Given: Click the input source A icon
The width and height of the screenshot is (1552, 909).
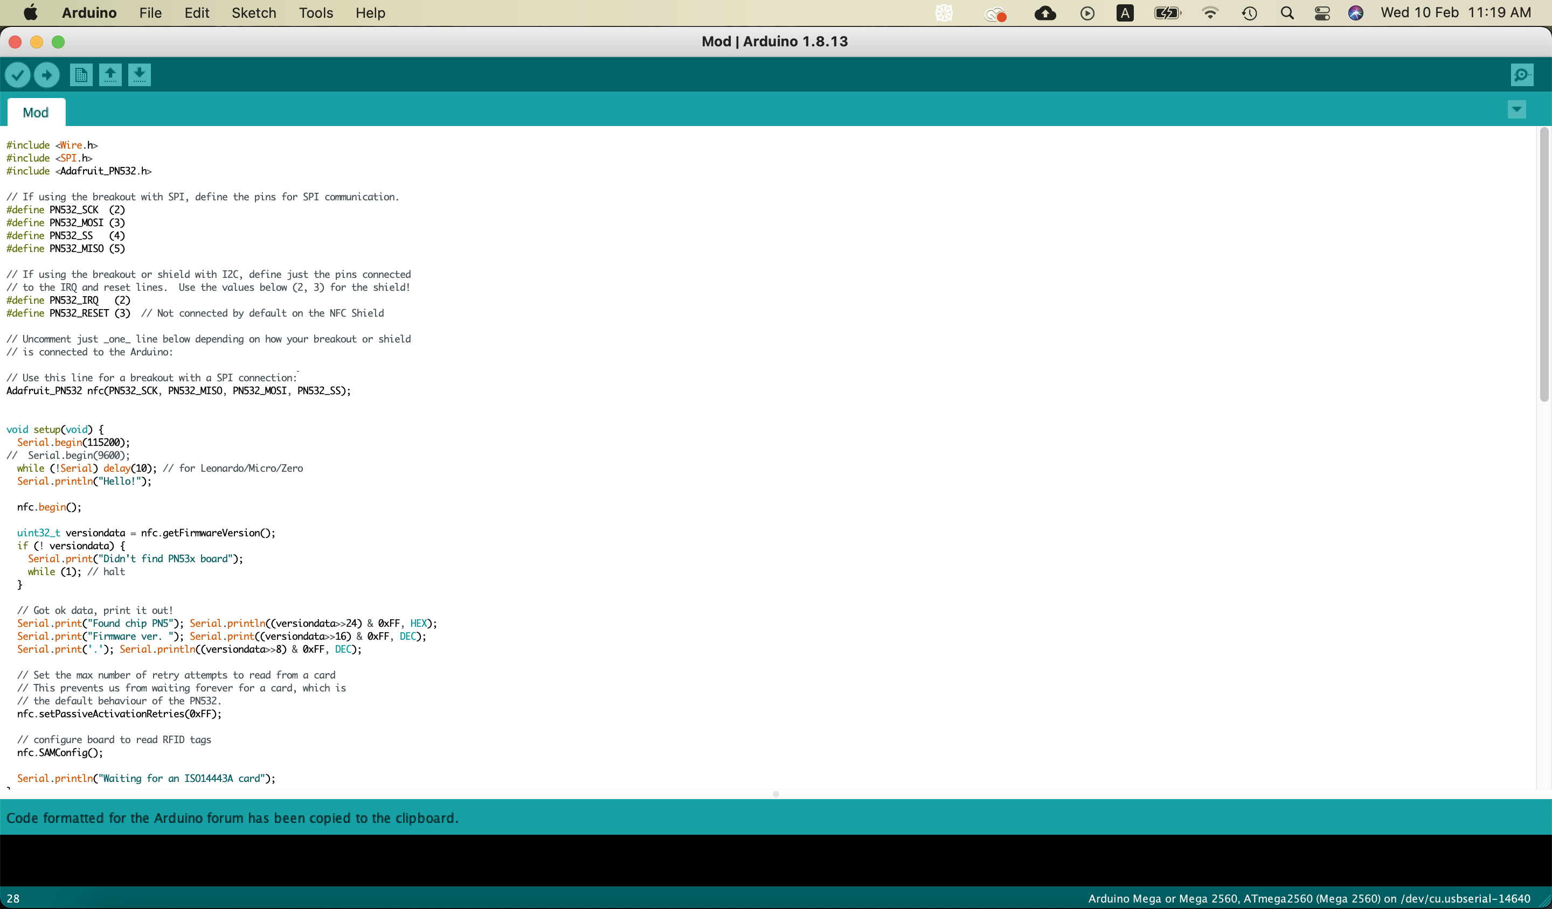Looking at the screenshot, I should pos(1125,13).
